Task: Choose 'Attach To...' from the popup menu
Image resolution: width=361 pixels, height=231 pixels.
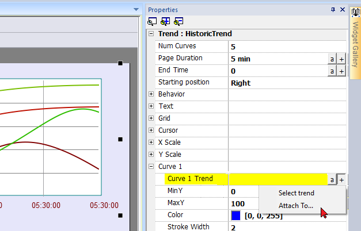Action: (296, 206)
